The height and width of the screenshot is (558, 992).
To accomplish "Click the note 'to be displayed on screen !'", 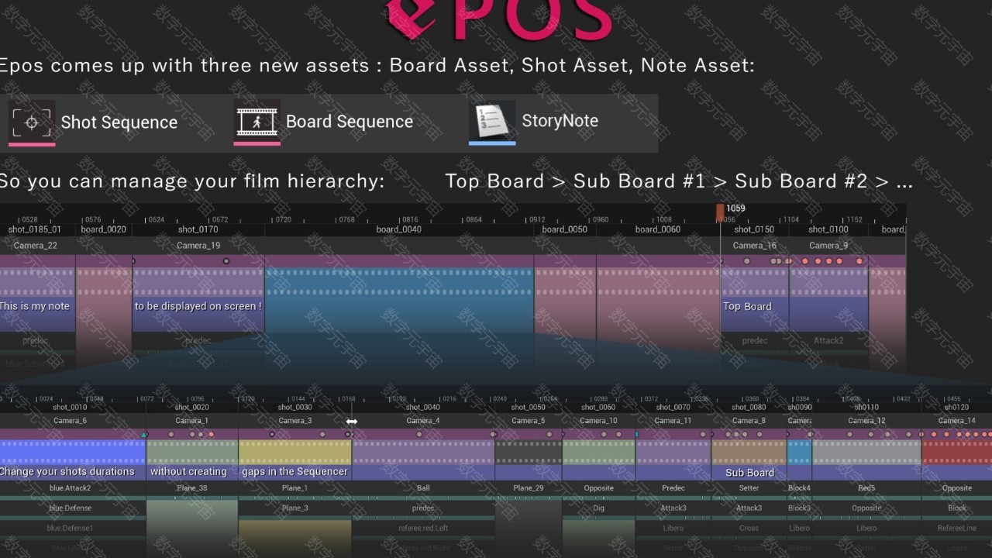I will point(198,306).
